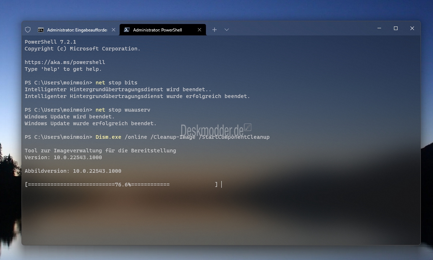Viewport: 433px width, 260px height.
Task: Select the Administrator: PowerShell tab
Action: coord(163,30)
